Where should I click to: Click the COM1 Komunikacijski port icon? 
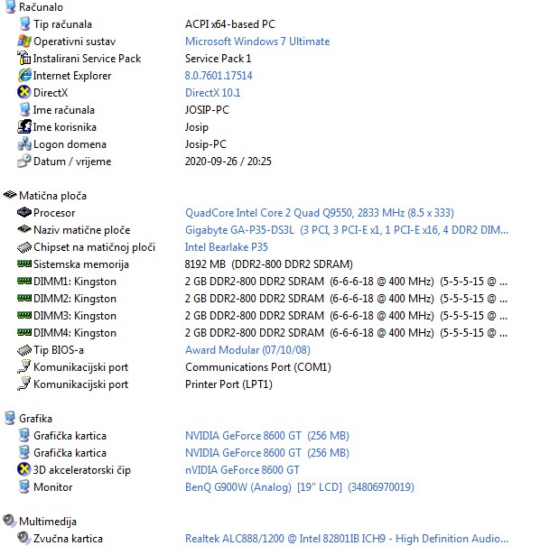pos(24,366)
